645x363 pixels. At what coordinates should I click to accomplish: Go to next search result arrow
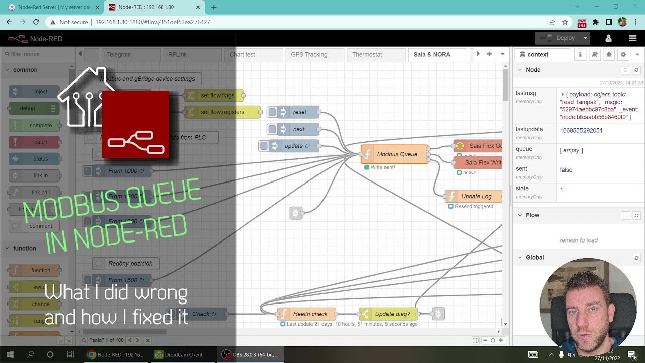tap(137, 340)
